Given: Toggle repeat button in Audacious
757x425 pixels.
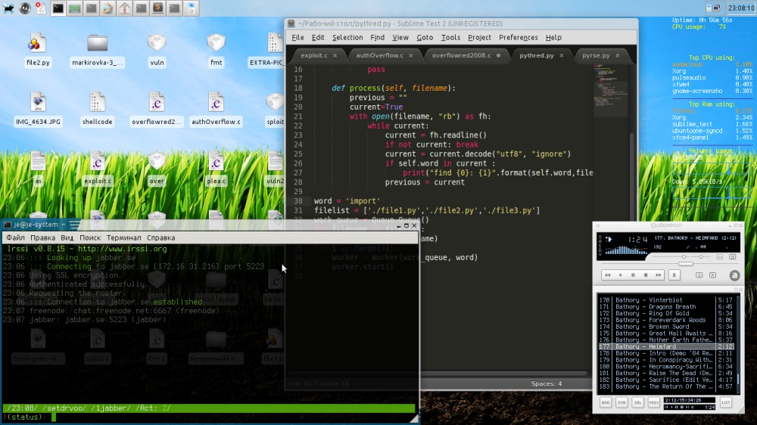Looking at the screenshot, I should pos(712,275).
